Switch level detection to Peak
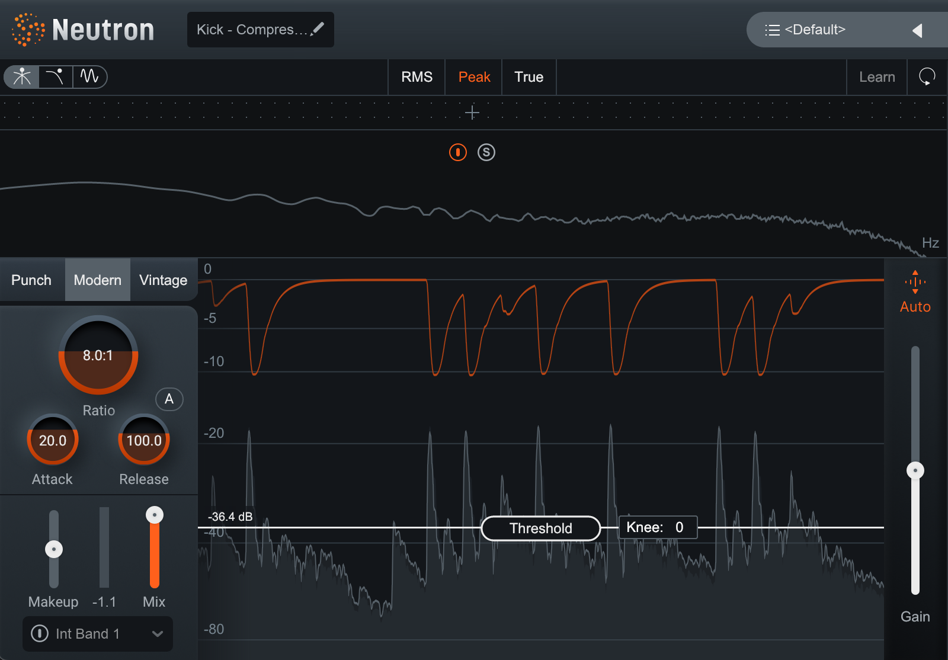The image size is (948, 660). (474, 77)
